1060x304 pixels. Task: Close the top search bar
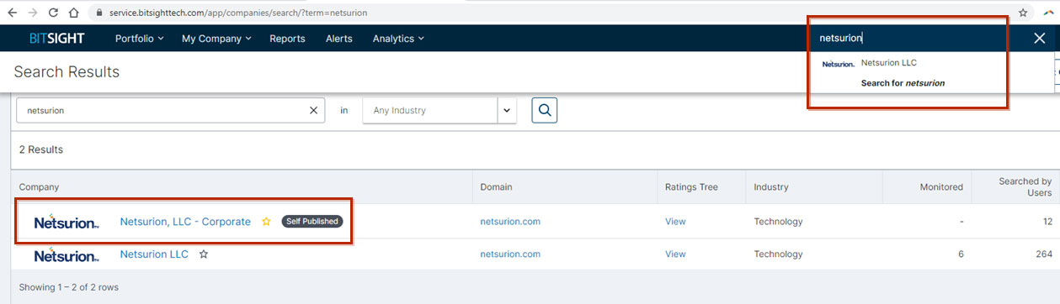[x=1039, y=38]
